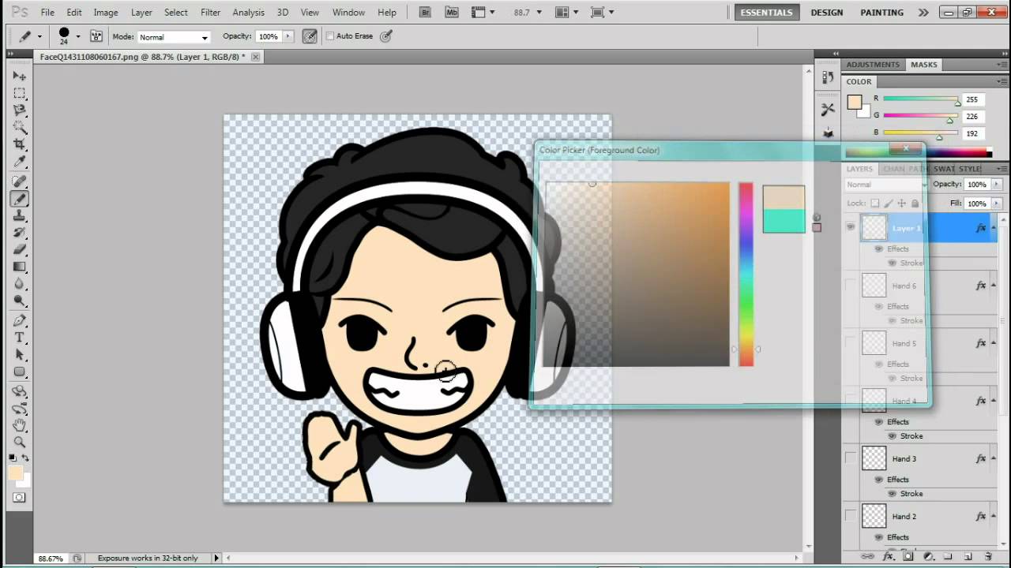Viewport: 1011px width, 568px height.
Task: Select the Path Selection tool
Action: pos(20,355)
